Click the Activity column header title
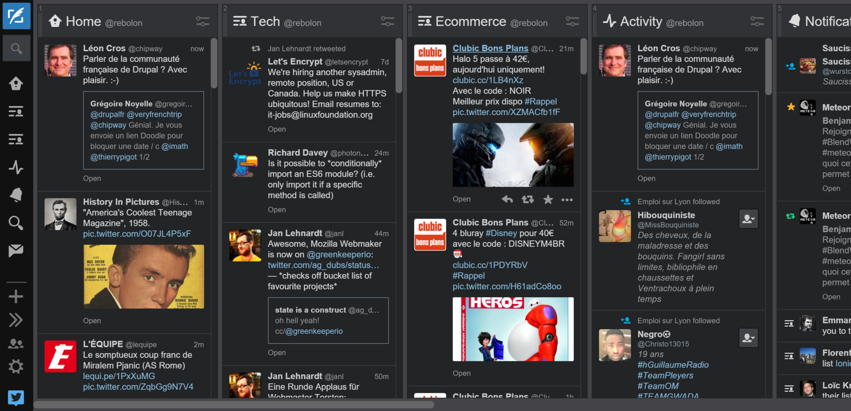Viewport: 851px width, 411px height. coord(641,21)
